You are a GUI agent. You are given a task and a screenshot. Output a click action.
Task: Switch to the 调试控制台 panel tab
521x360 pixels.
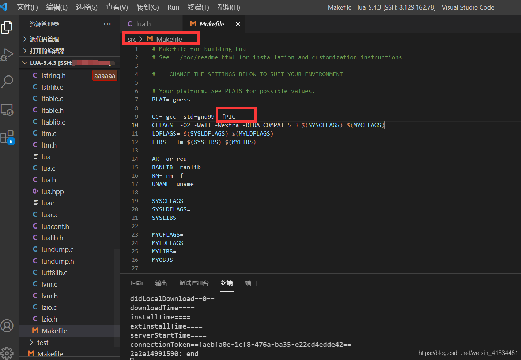pyautogui.click(x=194, y=283)
